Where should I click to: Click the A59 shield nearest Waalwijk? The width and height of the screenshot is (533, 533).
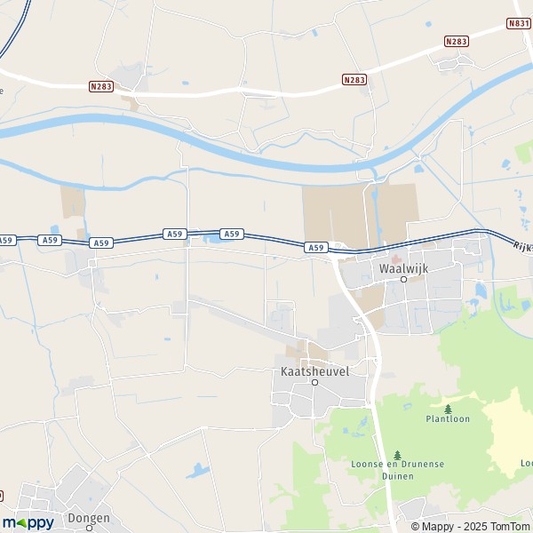(316, 248)
